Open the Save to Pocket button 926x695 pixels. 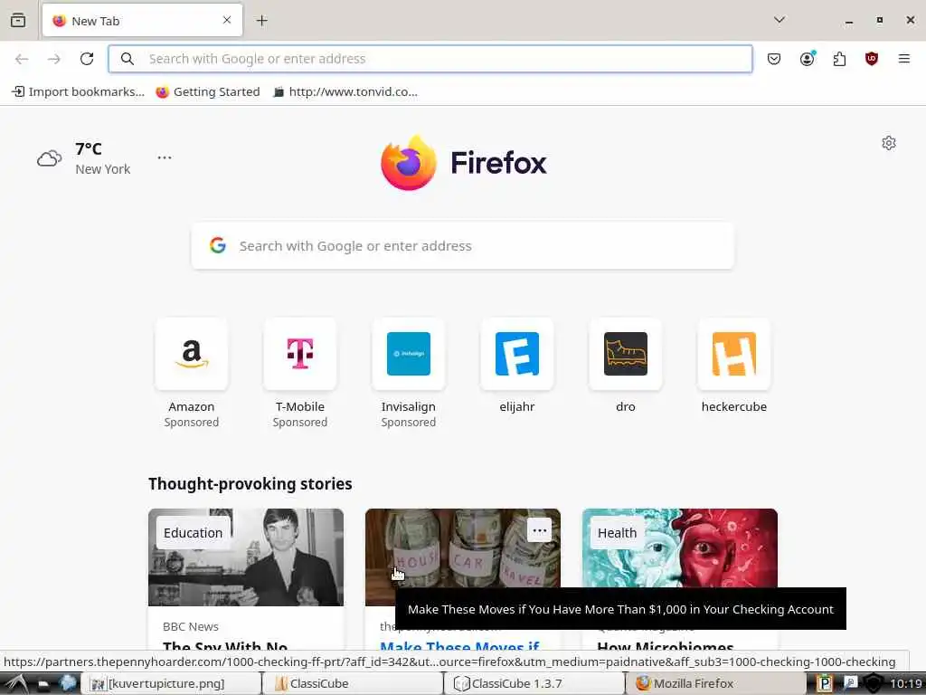[x=774, y=59]
